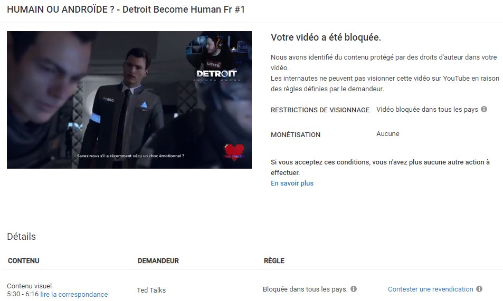The height and width of the screenshot is (301, 503).
Task: Click the Bloquée dans tous les pays. rule text
Action: 305,289
